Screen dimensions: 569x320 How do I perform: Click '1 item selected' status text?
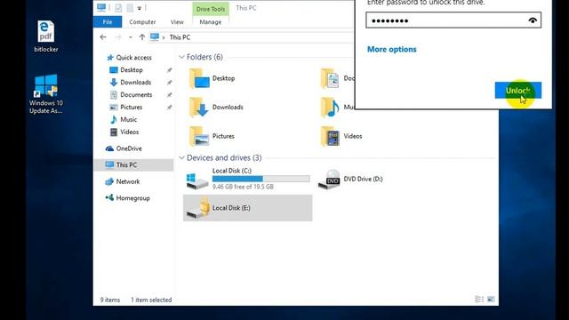(151, 300)
